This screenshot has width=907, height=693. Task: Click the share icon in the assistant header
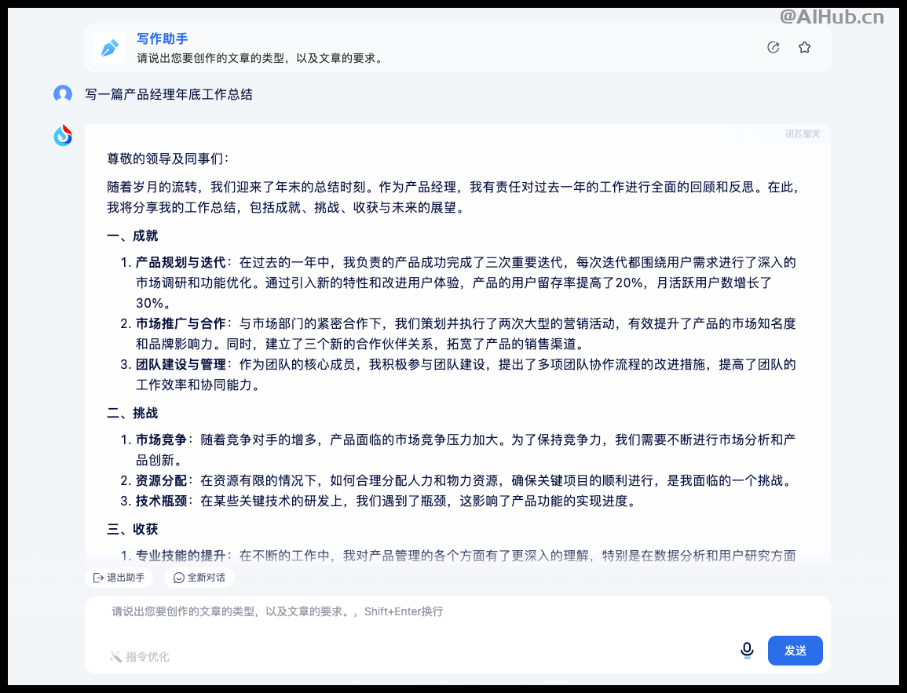773,47
